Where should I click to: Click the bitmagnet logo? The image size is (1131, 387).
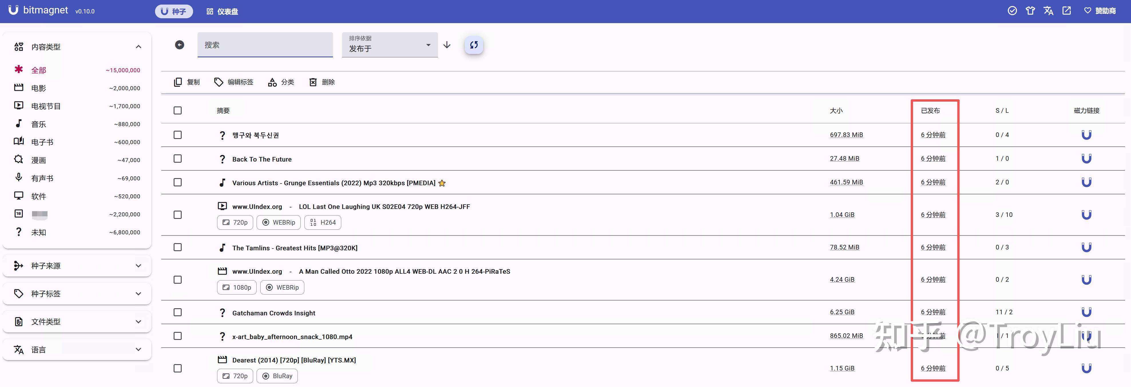[39, 11]
